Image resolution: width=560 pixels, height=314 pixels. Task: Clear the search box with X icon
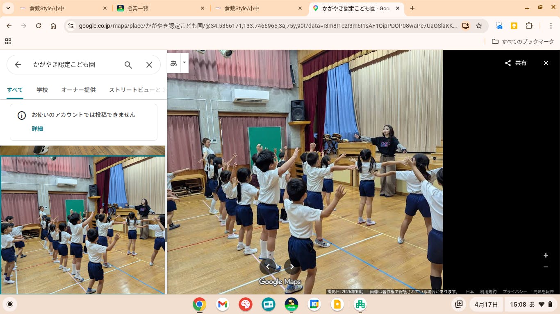tap(149, 65)
